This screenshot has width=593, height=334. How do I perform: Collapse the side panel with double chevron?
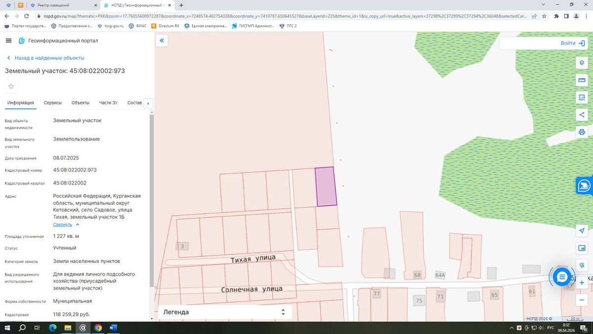pyautogui.click(x=162, y=41)
